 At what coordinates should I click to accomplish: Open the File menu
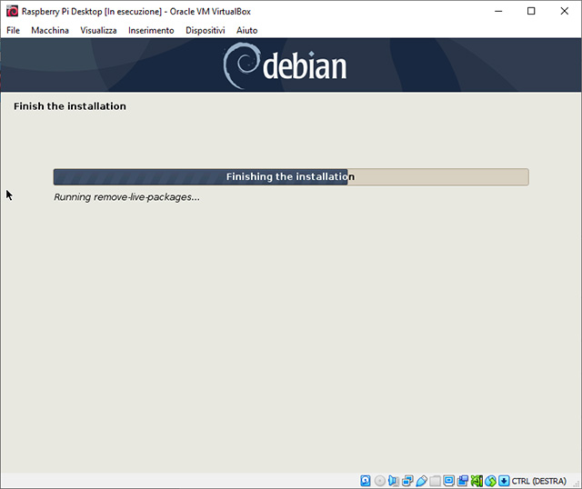[x=13, y=30]
